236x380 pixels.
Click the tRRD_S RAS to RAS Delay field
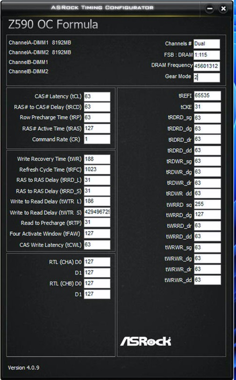(x=97, y=191)
